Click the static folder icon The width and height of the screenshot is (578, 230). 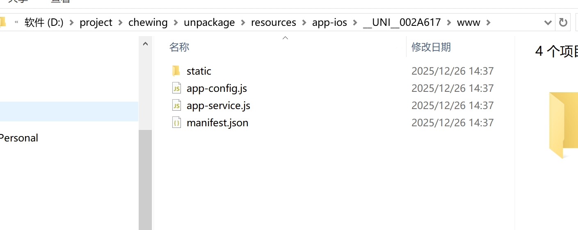(x=176, y=71)
